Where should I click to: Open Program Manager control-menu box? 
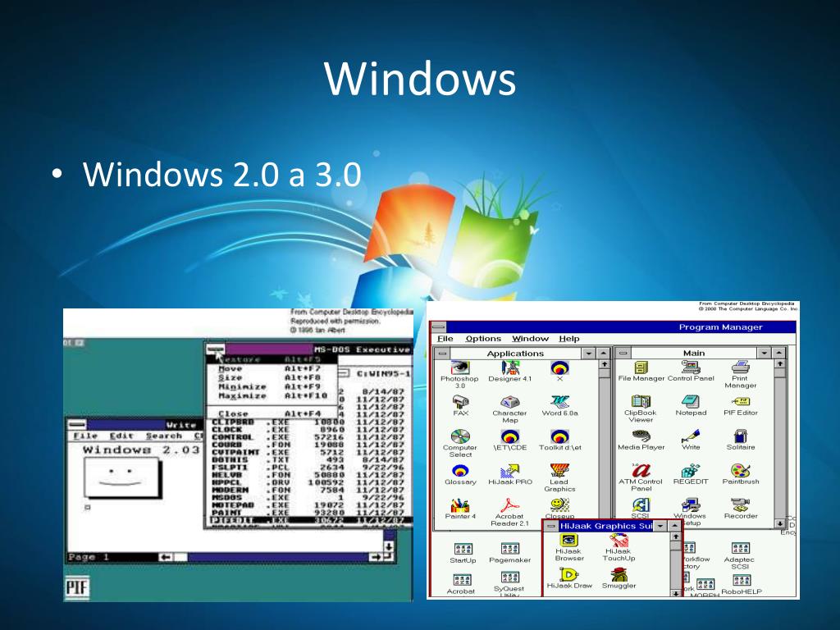pos(439,326)
